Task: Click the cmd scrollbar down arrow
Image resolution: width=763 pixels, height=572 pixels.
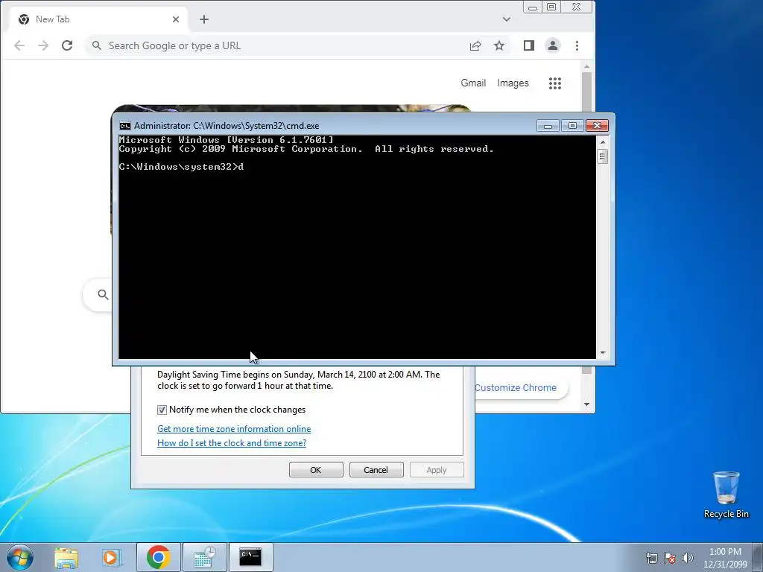Action: (603, 353)
